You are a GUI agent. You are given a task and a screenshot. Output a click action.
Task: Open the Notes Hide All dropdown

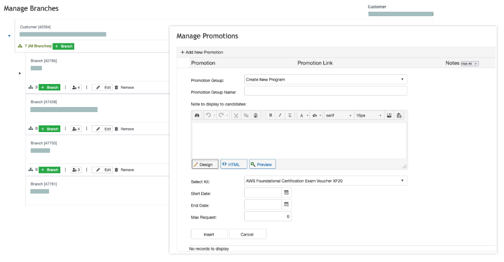point(469,64)
